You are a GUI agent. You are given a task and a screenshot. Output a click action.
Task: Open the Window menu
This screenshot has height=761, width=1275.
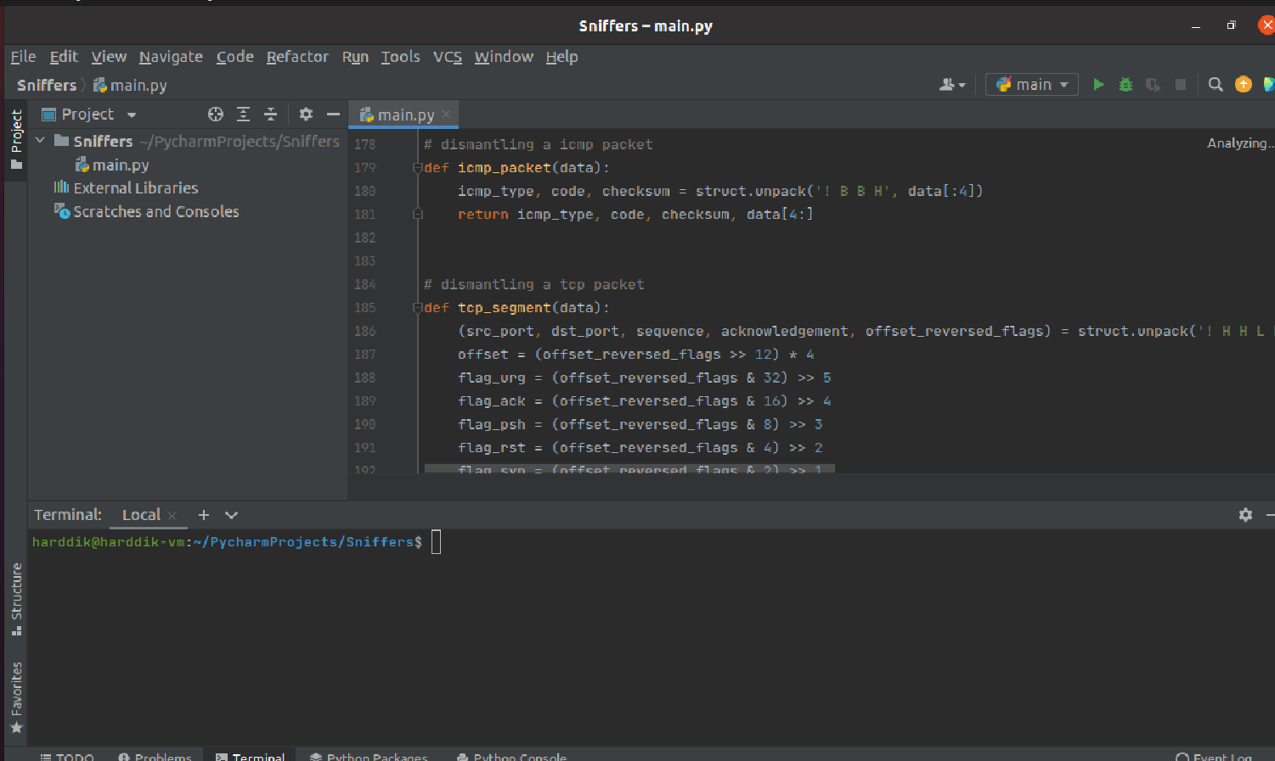coord(504,57)
